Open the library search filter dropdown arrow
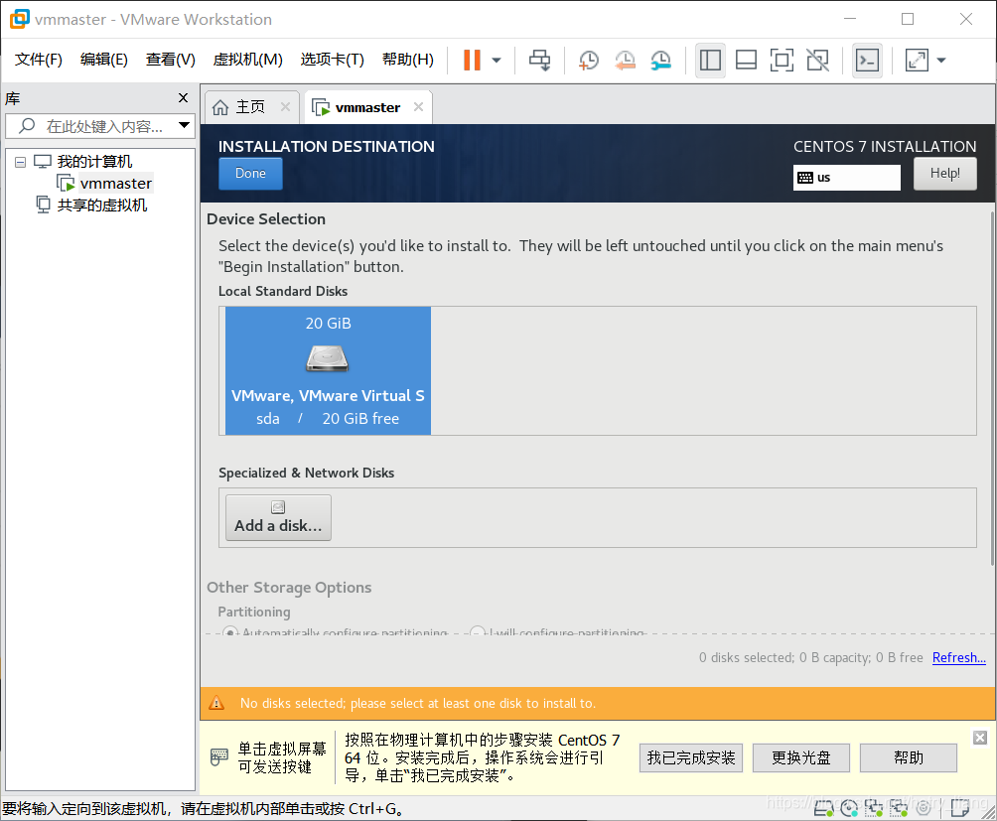Image resolution: width=997 pixels, height=821 pixels. [x=185, y=125]
